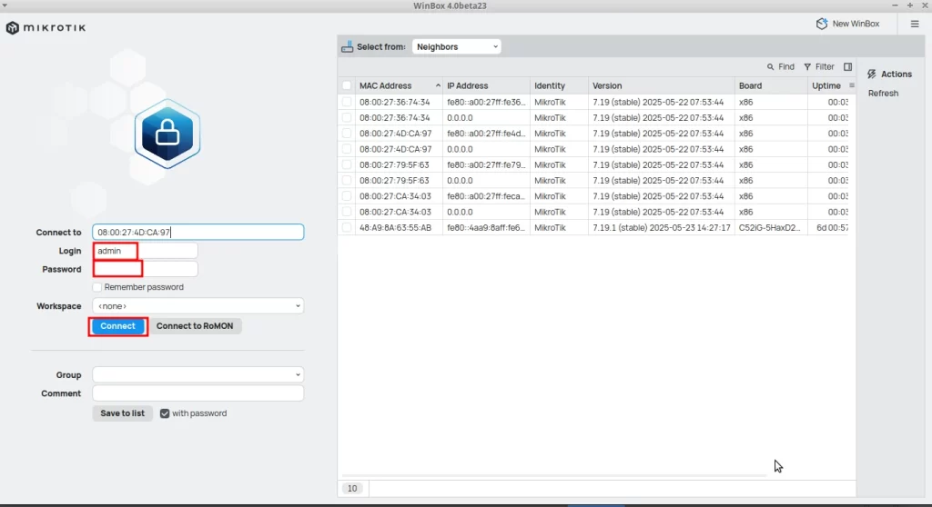Click the blue Connect button
The image size is (932, 507).
click(x=117, y=326)
